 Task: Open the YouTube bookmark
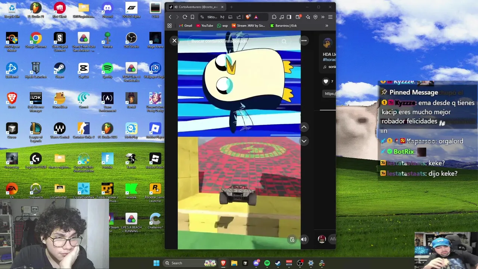coord(205,26)
